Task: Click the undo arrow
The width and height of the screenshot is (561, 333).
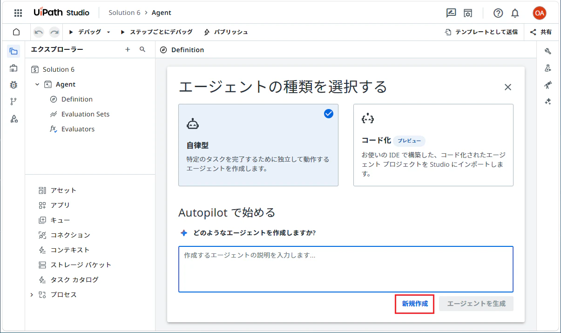Action: [x=39, y=32]
